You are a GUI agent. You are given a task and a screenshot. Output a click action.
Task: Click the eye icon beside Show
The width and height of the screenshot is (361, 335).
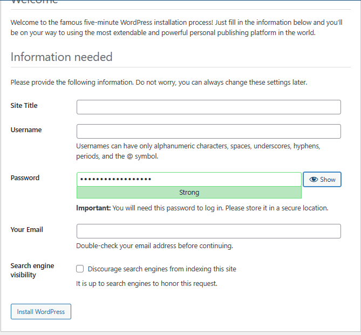pyautogui.click(x=314, y=179)
